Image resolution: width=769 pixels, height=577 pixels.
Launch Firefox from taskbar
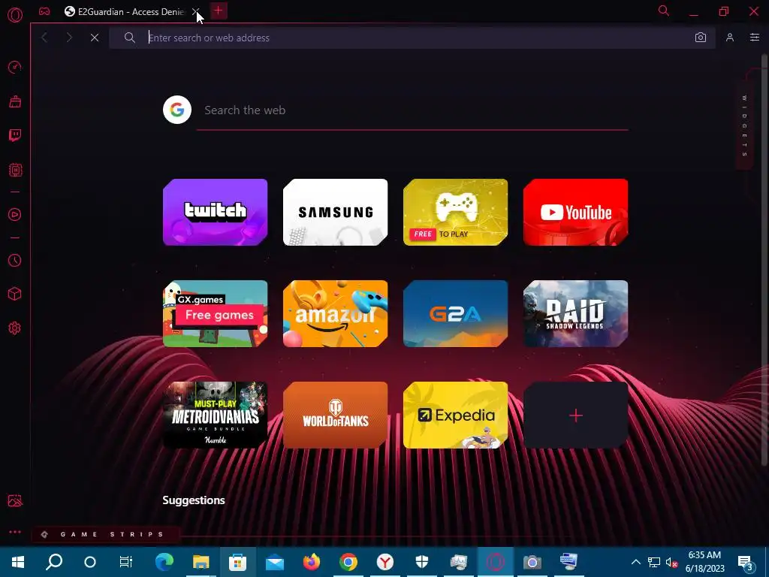click(x=312, y=562)
